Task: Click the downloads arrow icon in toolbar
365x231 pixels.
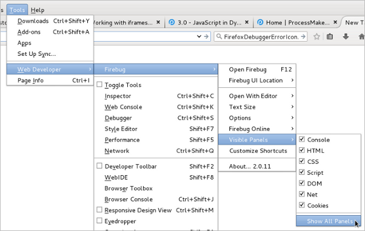Action: click(x=346, y=36)
